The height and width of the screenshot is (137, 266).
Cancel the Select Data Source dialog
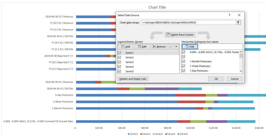(235, 79)
